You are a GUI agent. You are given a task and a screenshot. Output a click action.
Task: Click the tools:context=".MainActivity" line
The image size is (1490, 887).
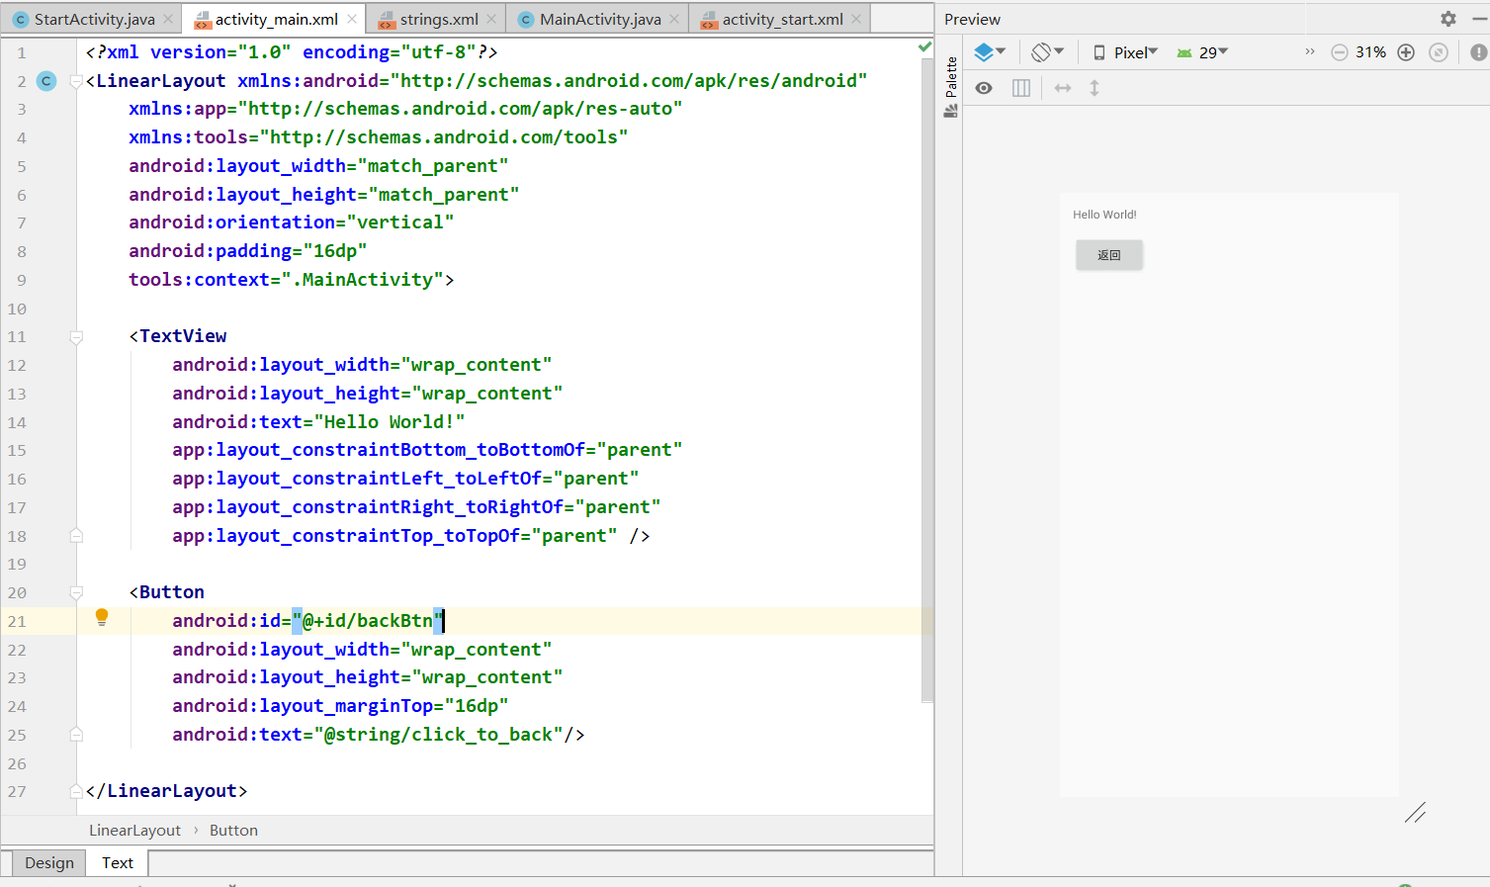pyautogui.click(x=292, y=280)
